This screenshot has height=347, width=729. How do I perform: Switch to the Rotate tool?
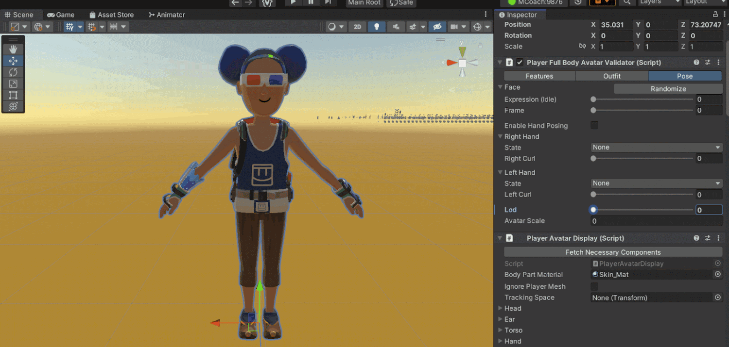coord(13,72)
